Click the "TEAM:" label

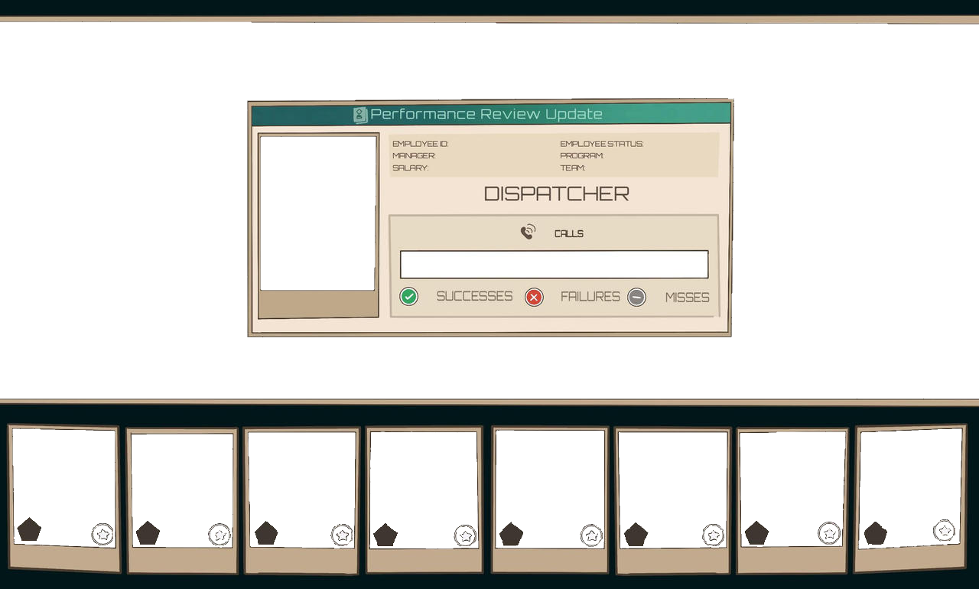pyautogui.click(x=573, y=168)
